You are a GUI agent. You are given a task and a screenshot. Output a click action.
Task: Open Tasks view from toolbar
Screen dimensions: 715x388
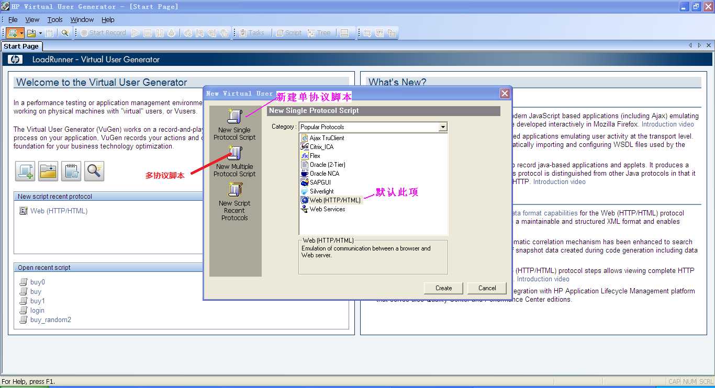(252, 33)
